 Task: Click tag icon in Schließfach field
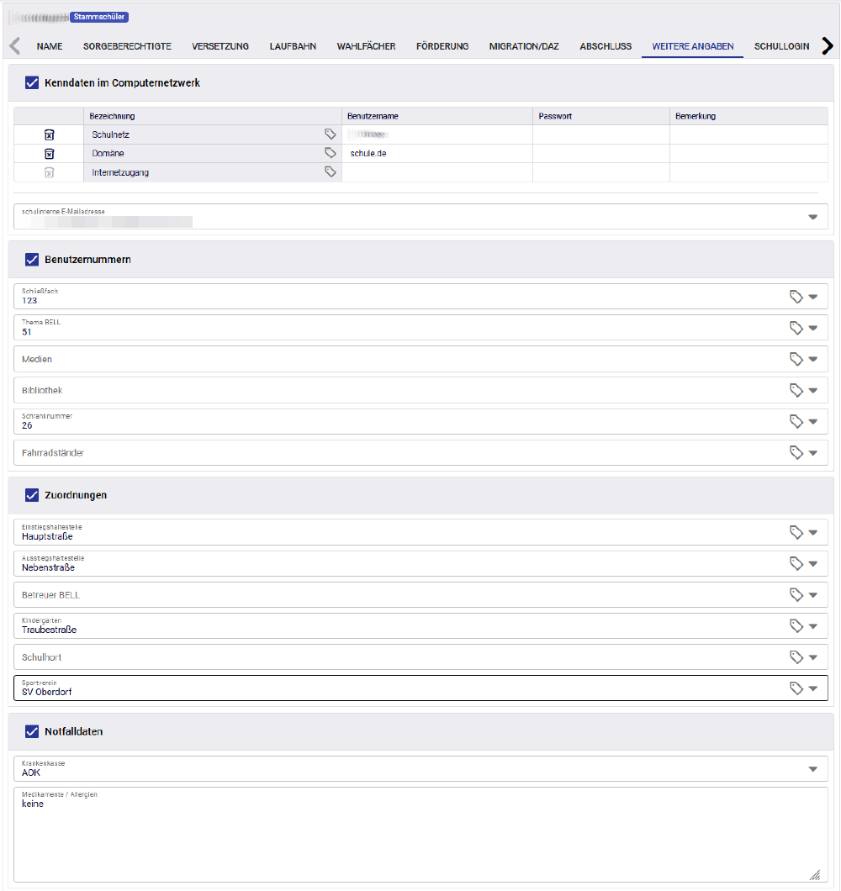(796, 297)
